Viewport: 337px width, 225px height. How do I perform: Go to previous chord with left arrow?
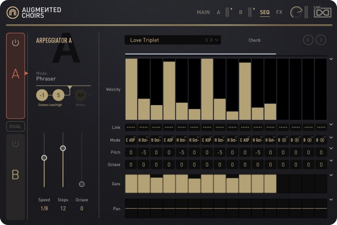[308, 40]
